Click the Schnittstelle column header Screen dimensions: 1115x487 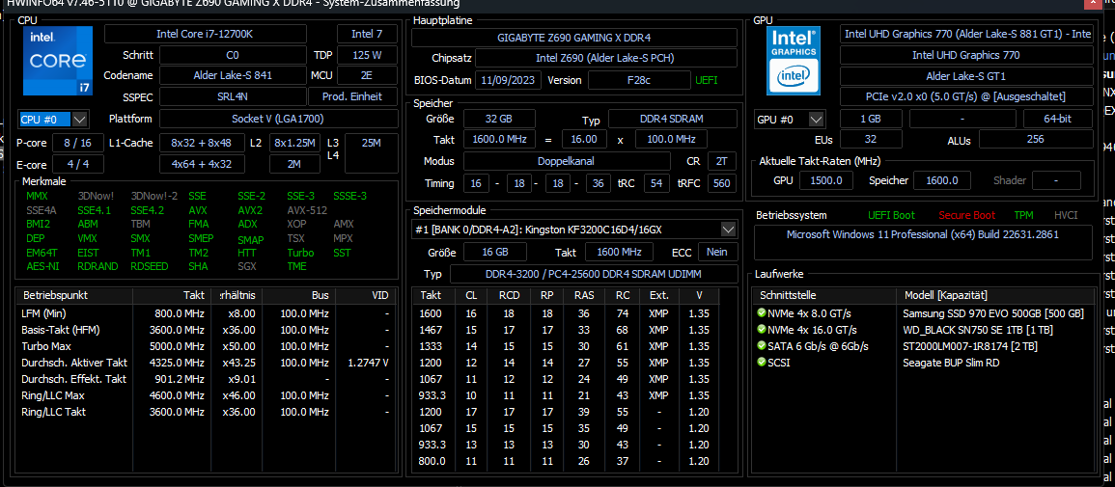point(824,295)
